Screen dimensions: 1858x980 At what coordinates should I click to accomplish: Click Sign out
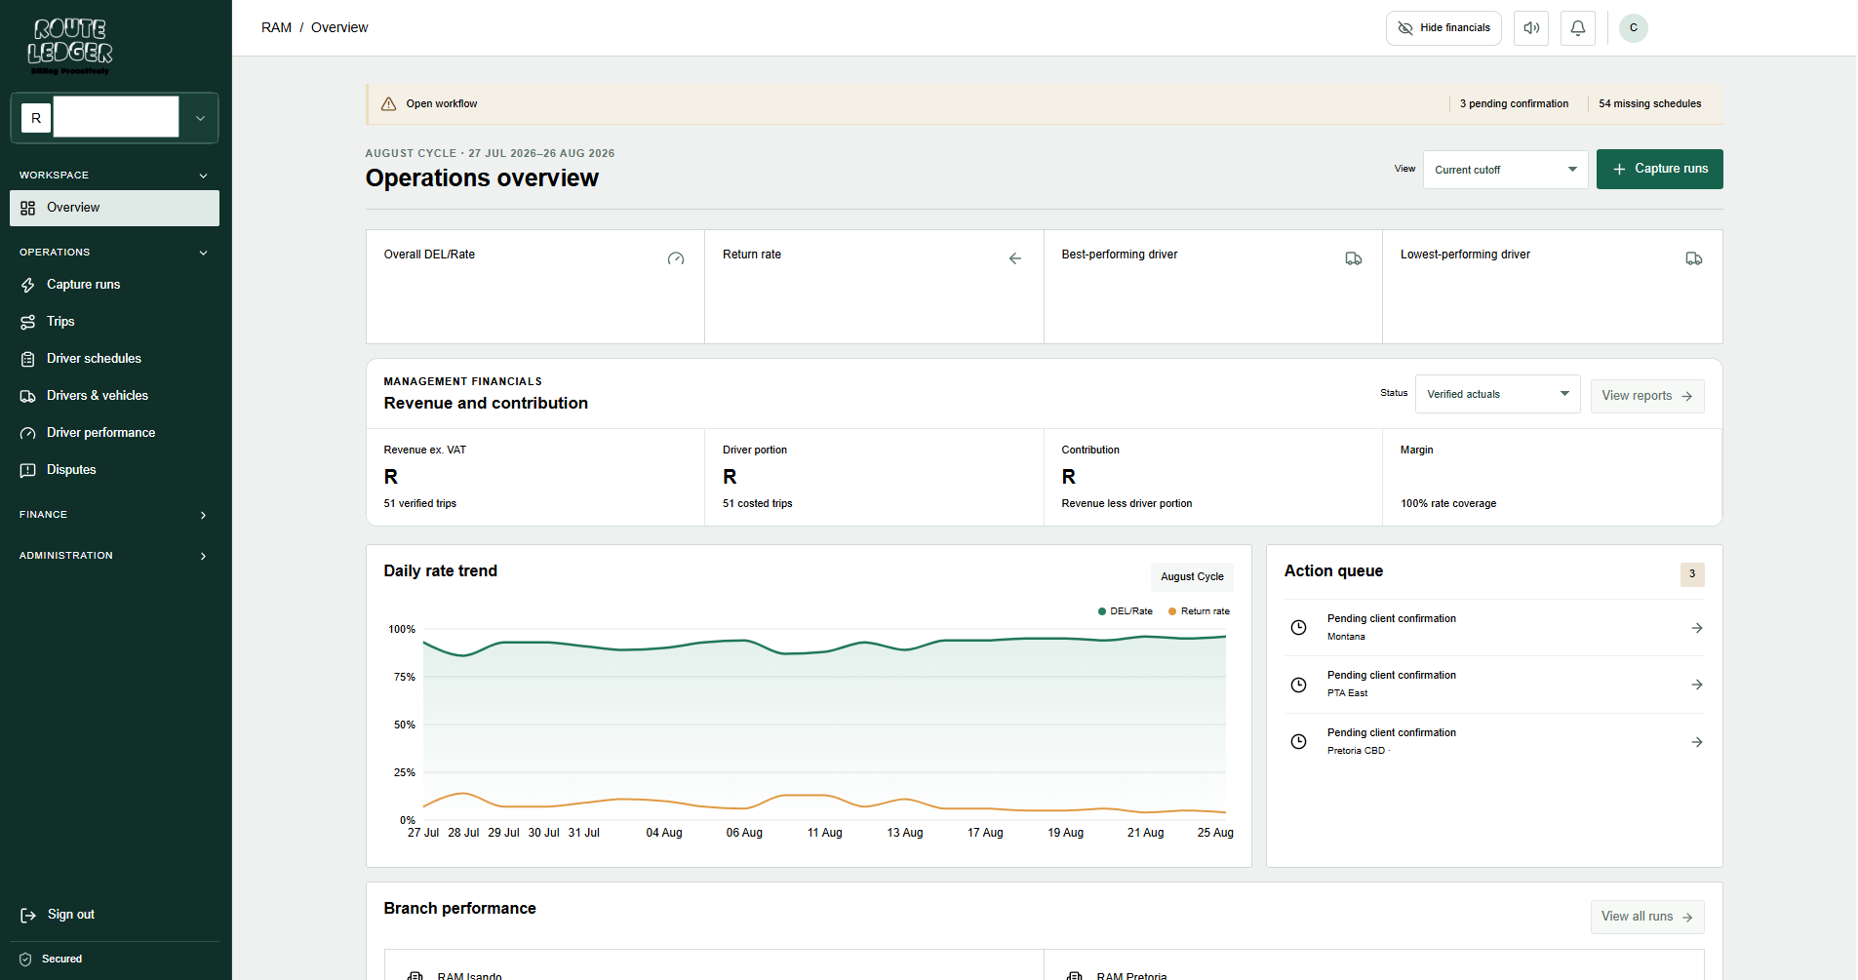click(114, 915)
